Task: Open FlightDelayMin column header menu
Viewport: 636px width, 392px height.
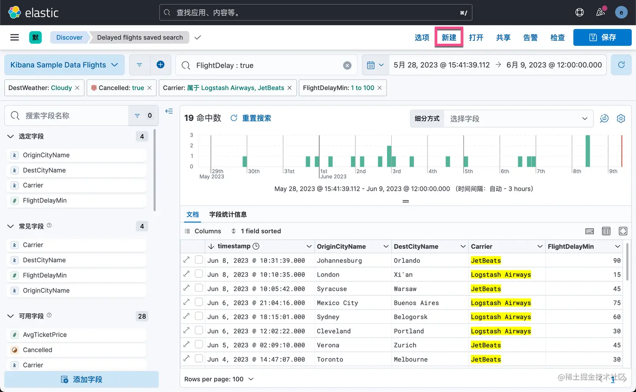Action: (617, 246)
